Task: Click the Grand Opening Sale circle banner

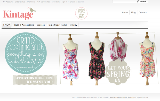Action: [26, 53]
